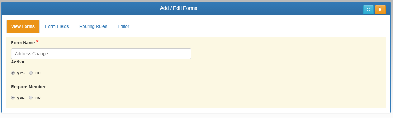Screen dimensions: 393x118
Task: Click the Require Member section label
Action: pyautogui.click(x=28, y=87)
